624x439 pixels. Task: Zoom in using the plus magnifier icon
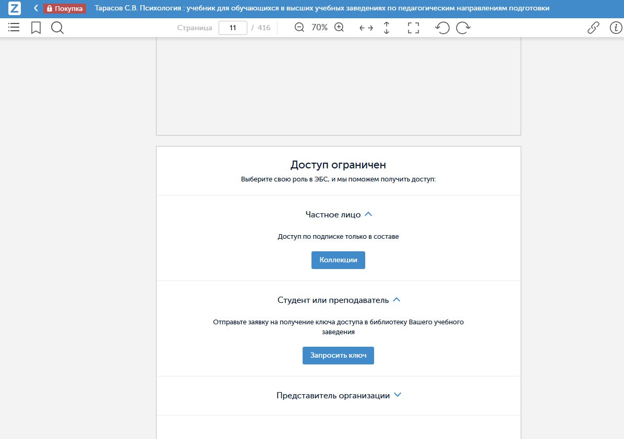pyautogui.click(x=339, y=28)
